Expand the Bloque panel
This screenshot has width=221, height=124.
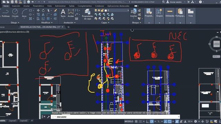(136, 22)
